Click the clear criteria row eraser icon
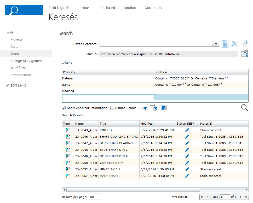 [x=143, y=108]
